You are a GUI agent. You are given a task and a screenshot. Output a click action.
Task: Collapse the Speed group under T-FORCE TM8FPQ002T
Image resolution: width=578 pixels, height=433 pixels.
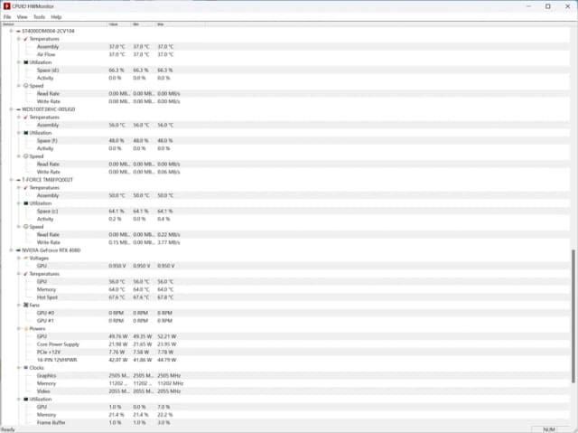(x=18, y=227)
